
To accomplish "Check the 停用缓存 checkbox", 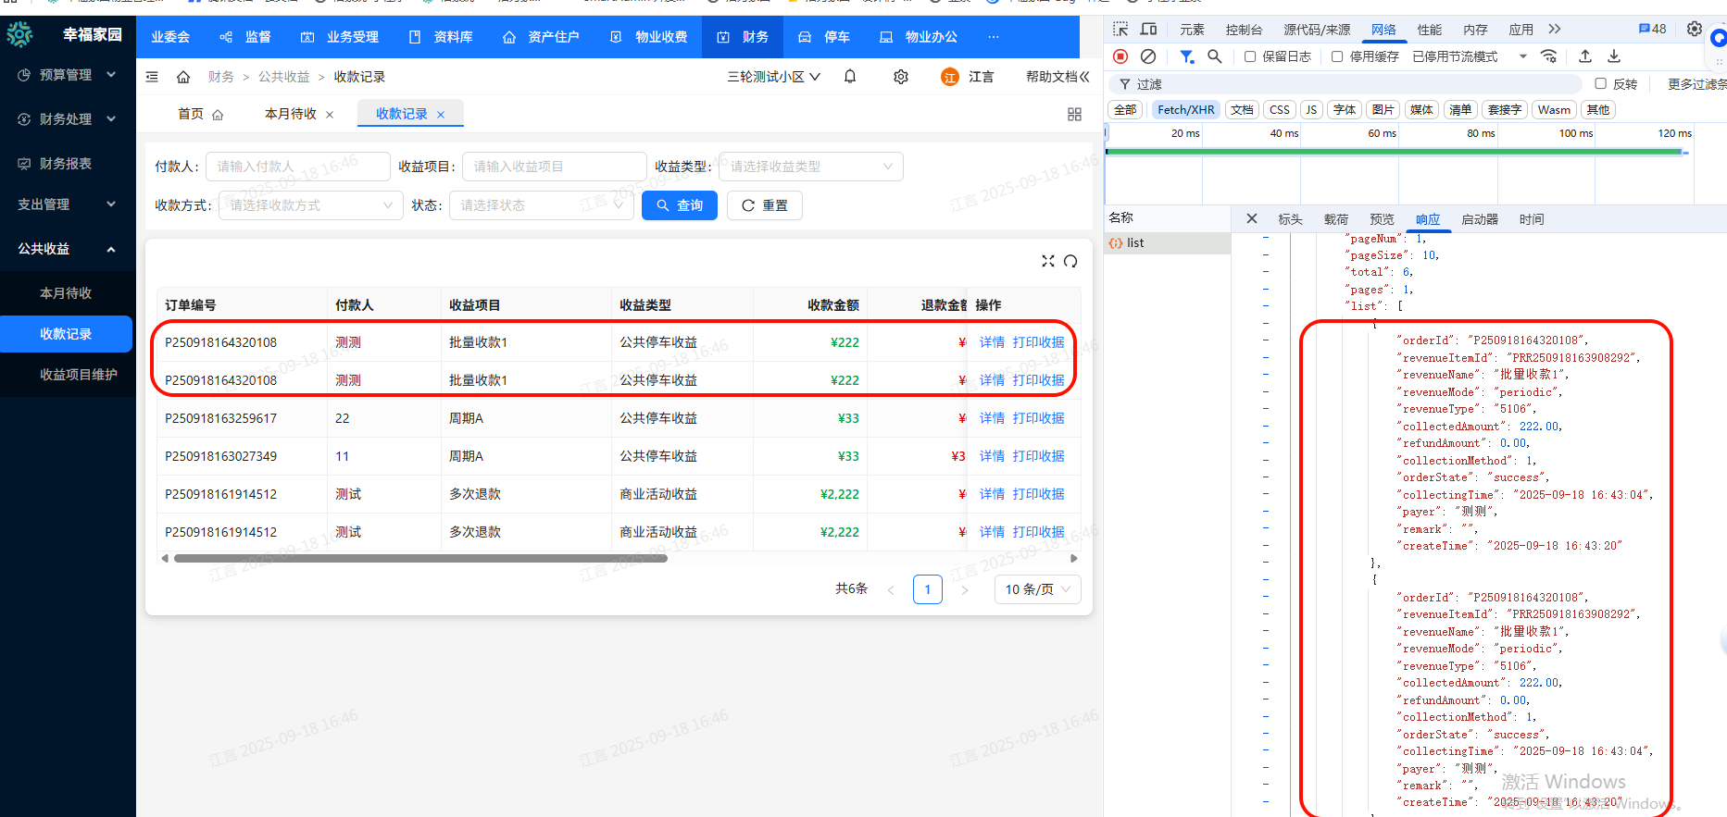I will pos(1337,56).
